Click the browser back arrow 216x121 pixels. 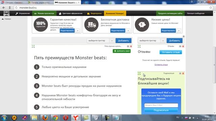click(4, 8)
